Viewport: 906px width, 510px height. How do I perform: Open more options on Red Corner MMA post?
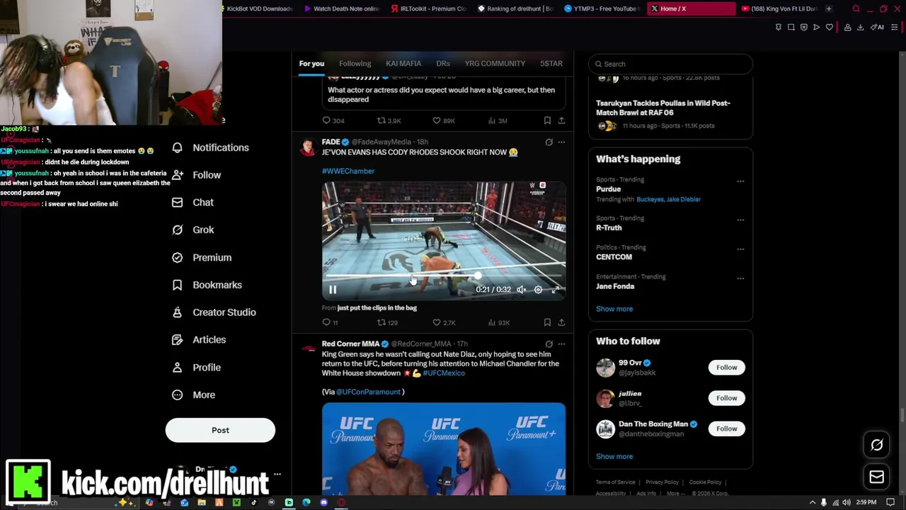tap(561, 344)
